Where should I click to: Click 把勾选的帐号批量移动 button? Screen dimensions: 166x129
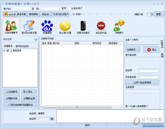(20, 105)
